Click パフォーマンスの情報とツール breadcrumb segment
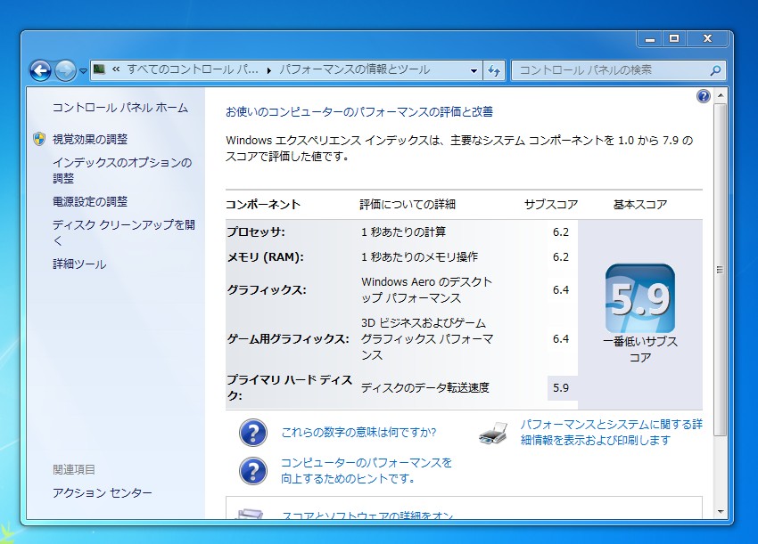The height and width of the screenshot is (544, 758). pos(354,70)
